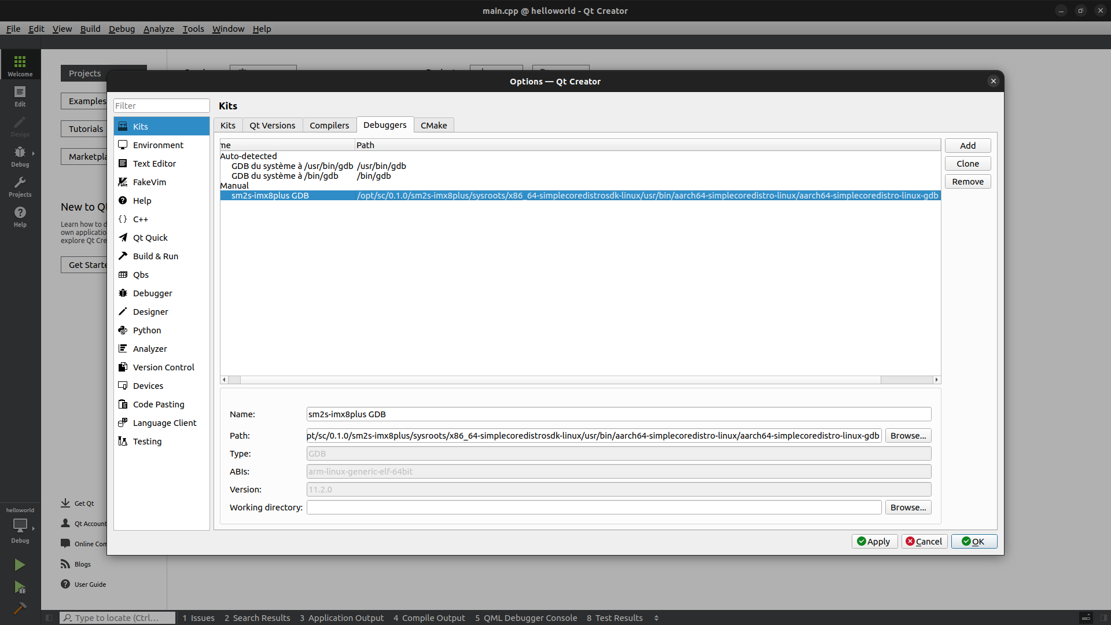Browse for the working directory

coord(907,508)
